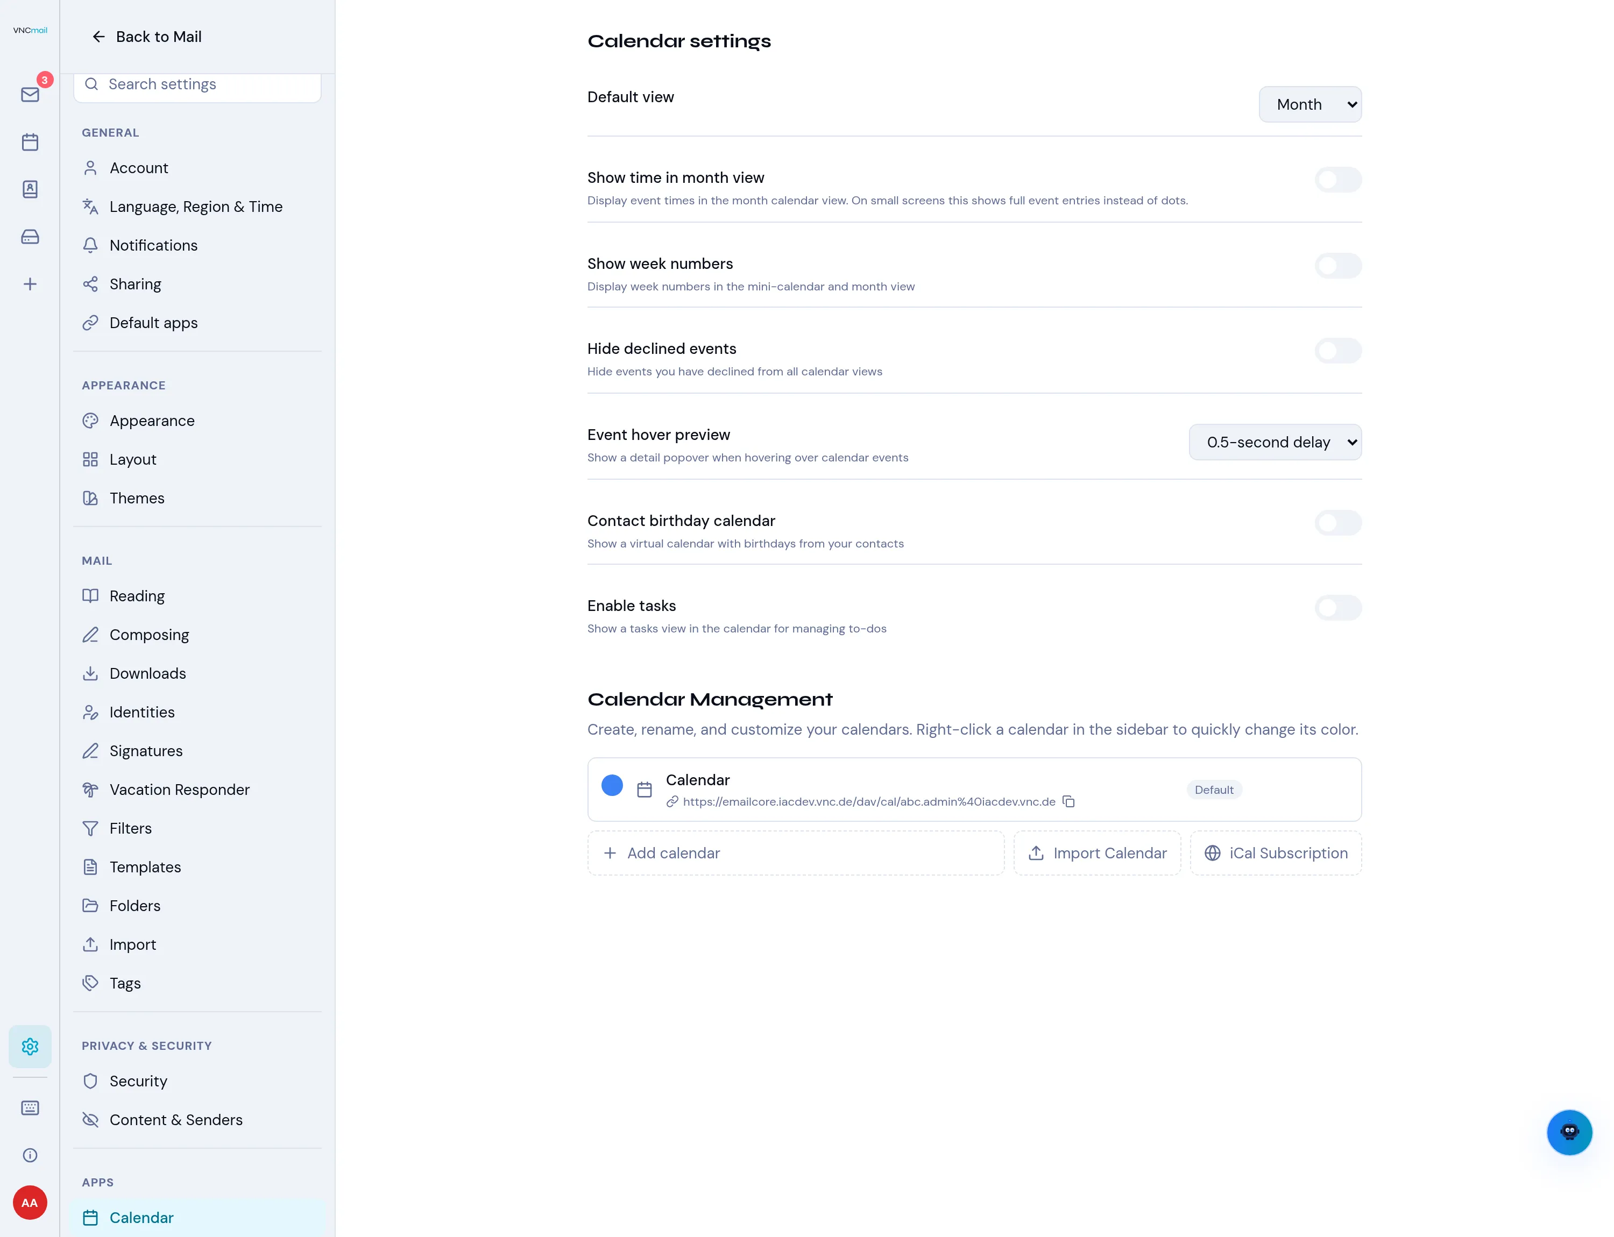The image size is (1614, 1237).
Task: Click the Sharing icon in the sidebar
Action: click(90, 284)
